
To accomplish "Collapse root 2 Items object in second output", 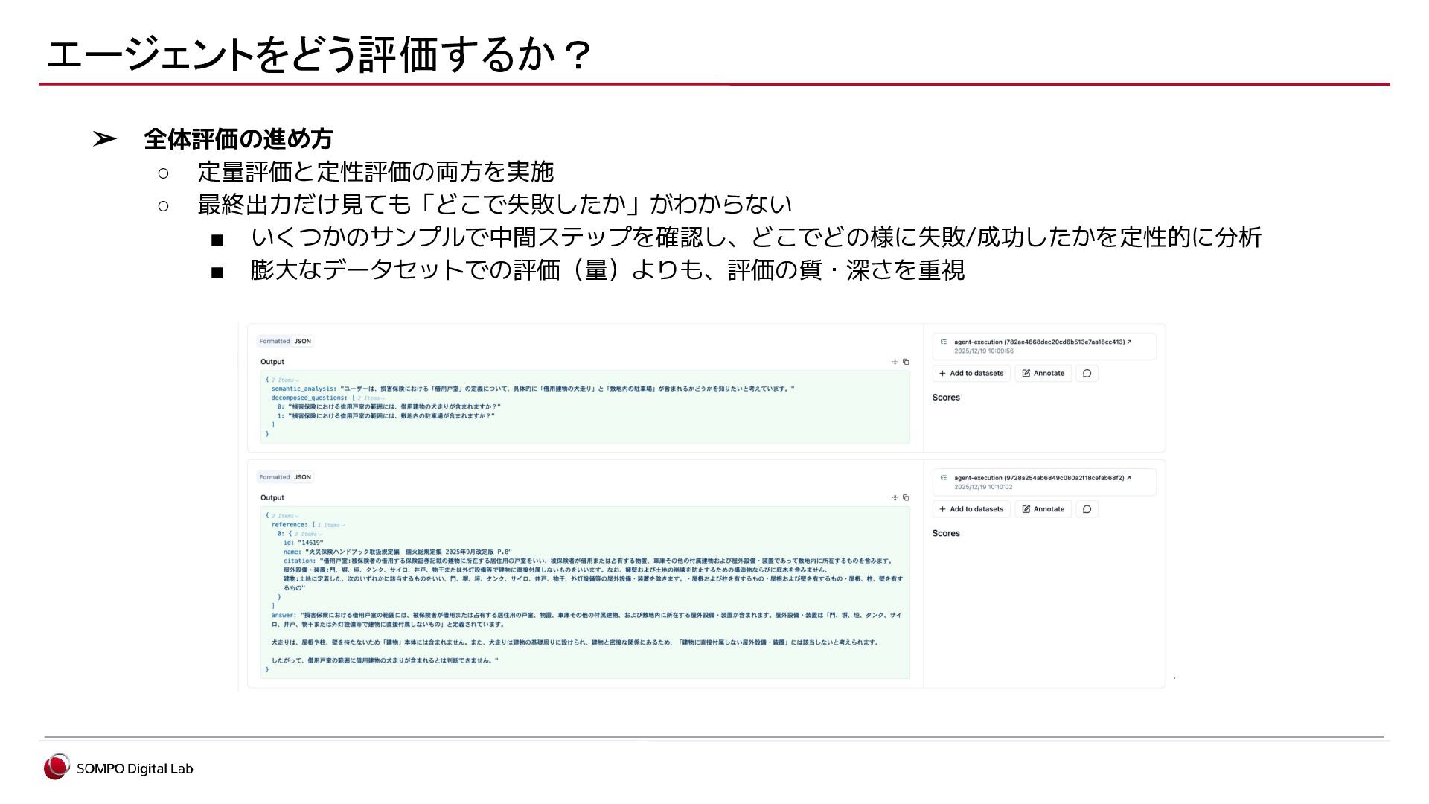I will tap(284, 516).
